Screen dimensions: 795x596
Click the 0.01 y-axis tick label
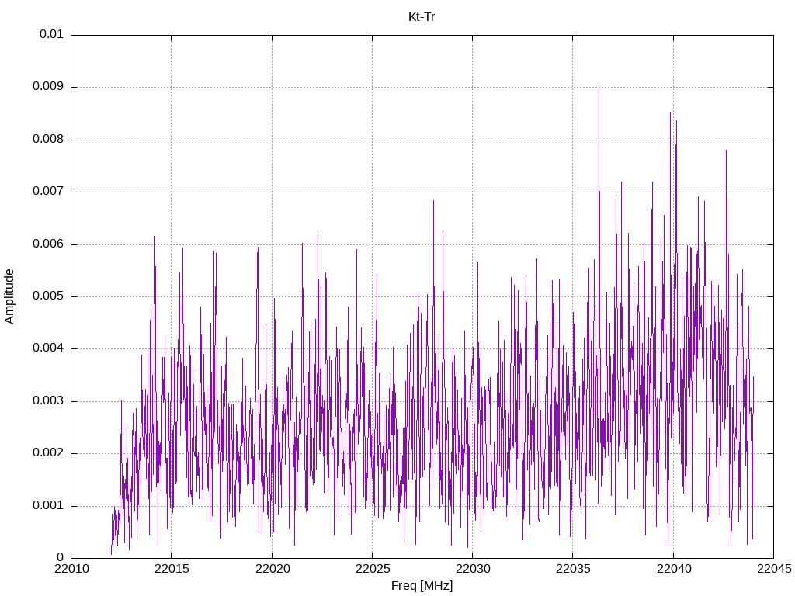pyautogui.click(x=51, y=34)
